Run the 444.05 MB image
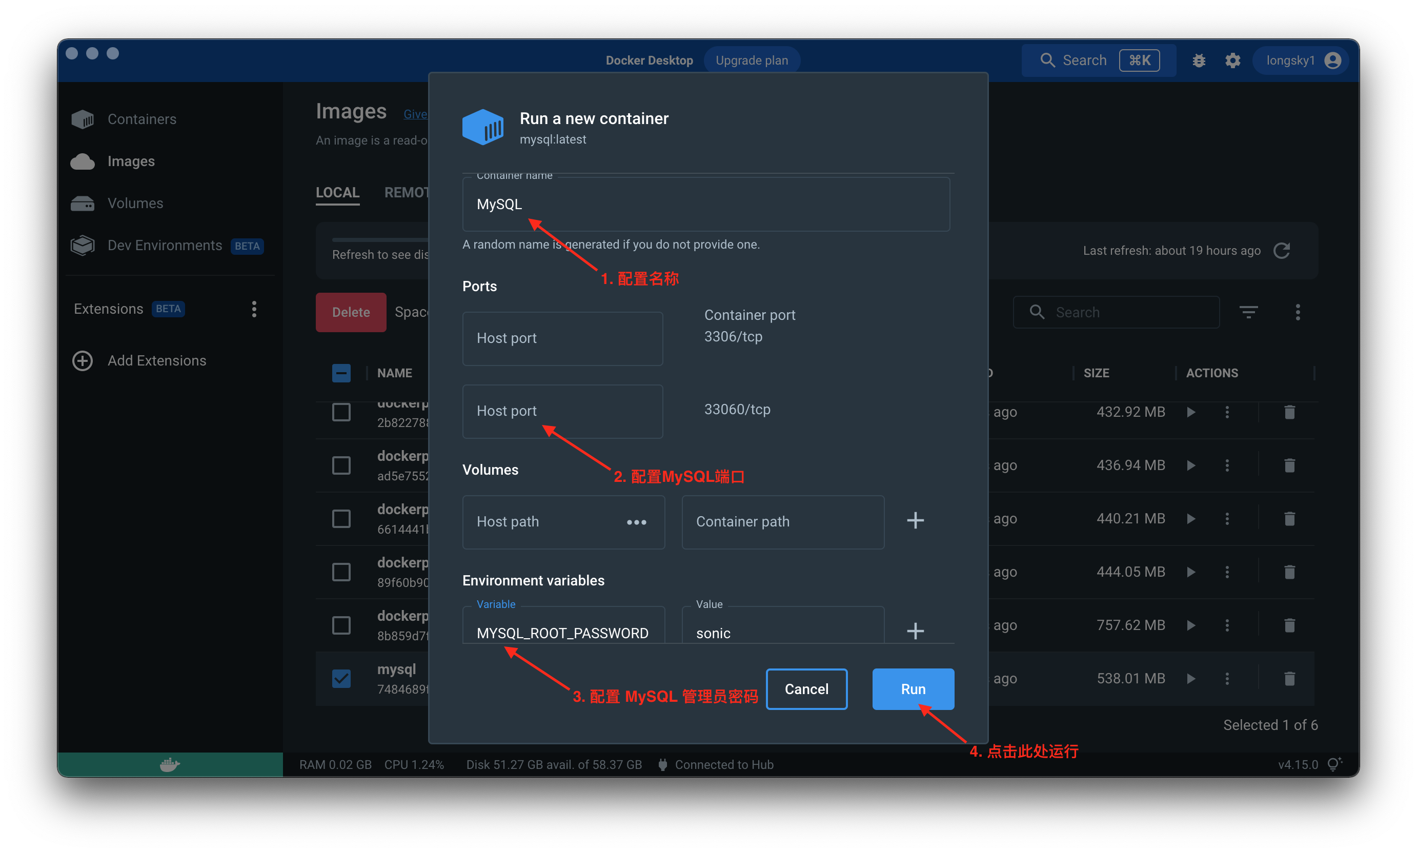 (x=1191, y=572)
